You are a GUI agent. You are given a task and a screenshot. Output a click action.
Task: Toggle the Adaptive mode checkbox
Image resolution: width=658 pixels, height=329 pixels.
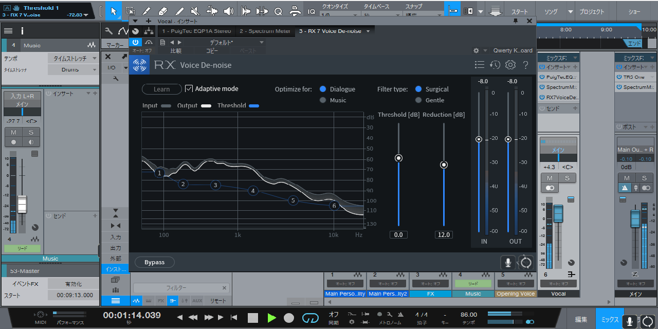coord(189,89)
